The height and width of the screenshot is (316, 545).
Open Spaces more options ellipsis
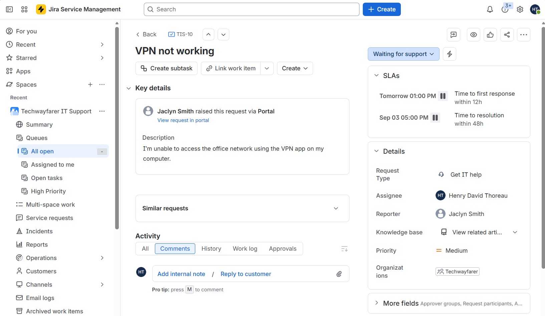[x=102, y=84]
